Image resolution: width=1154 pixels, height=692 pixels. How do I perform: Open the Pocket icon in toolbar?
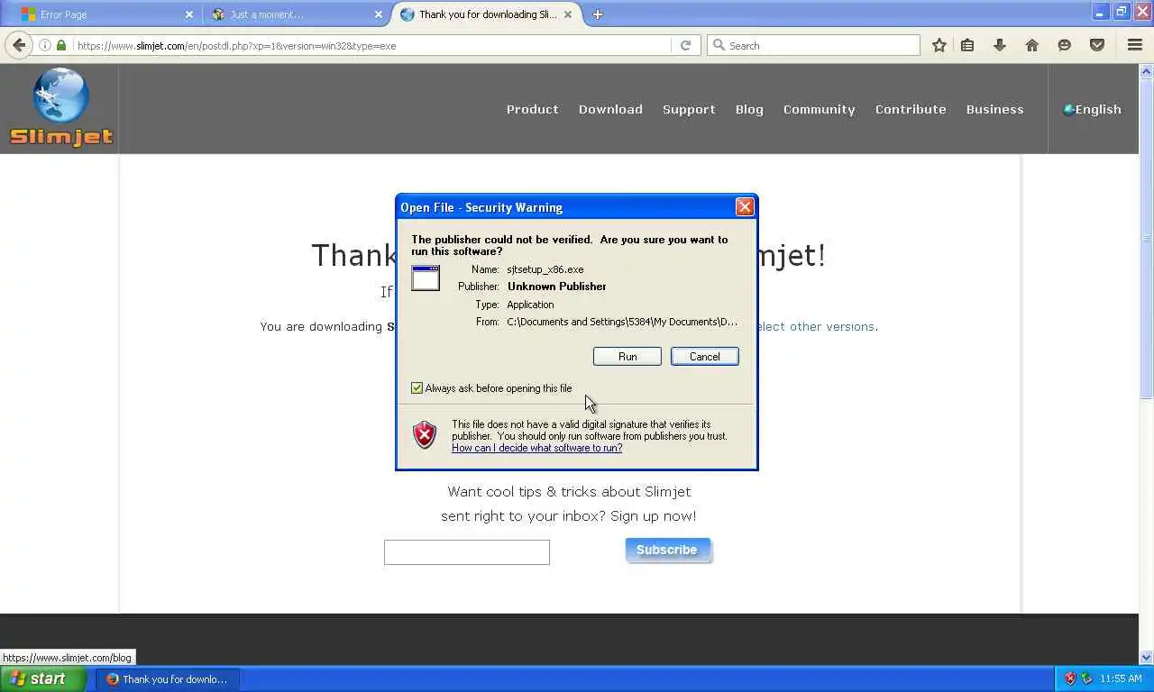coord(1097,45)
